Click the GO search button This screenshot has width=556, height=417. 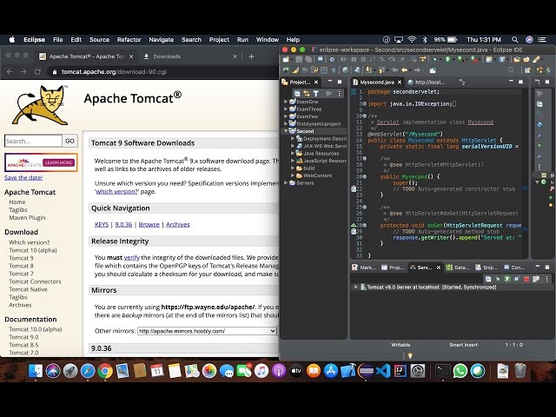pyautogui.click(x=69, y=141)
